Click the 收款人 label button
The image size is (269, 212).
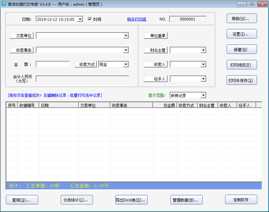(x=156, y=64)
